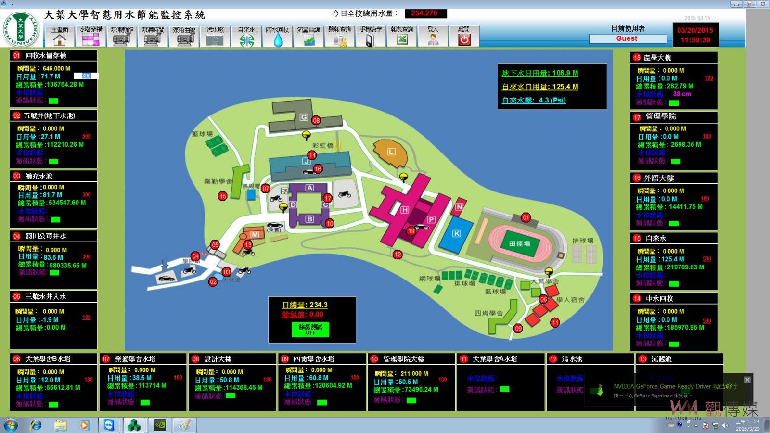This screenshot has height=433, width=770.
Task: Select map marker 03 by 大葉池
Action: point(227,272)
